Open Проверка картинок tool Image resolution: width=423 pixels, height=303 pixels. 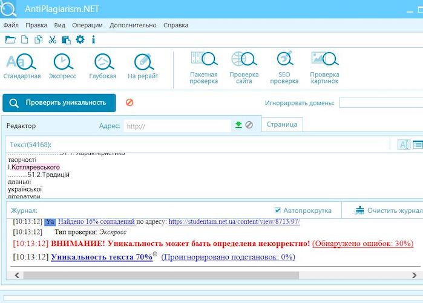click(x=324, y=68)
